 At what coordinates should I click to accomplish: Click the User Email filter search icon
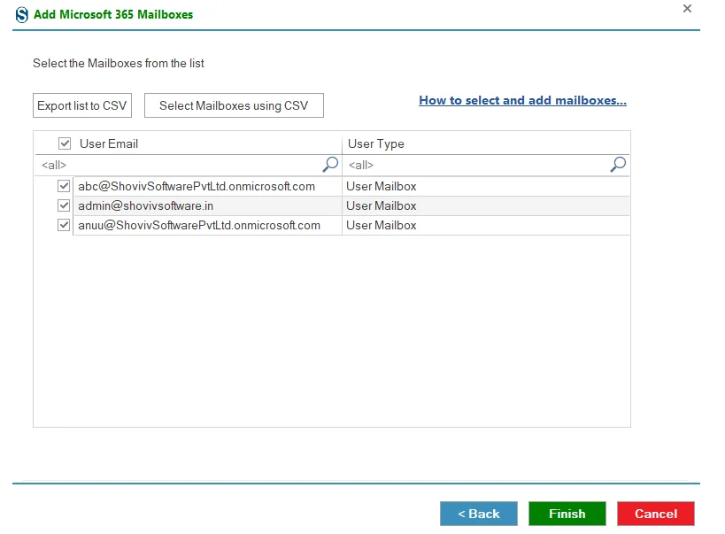coord(330,164)
